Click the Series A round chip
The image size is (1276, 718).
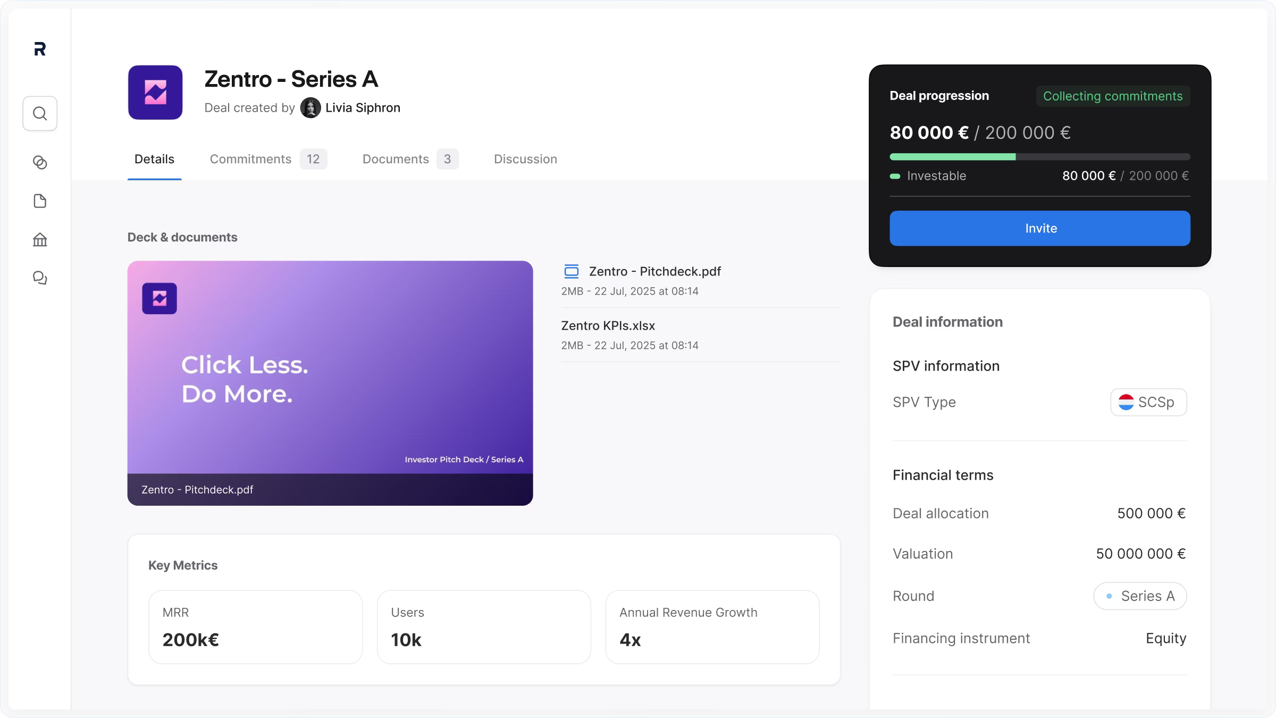point(1139,596)
